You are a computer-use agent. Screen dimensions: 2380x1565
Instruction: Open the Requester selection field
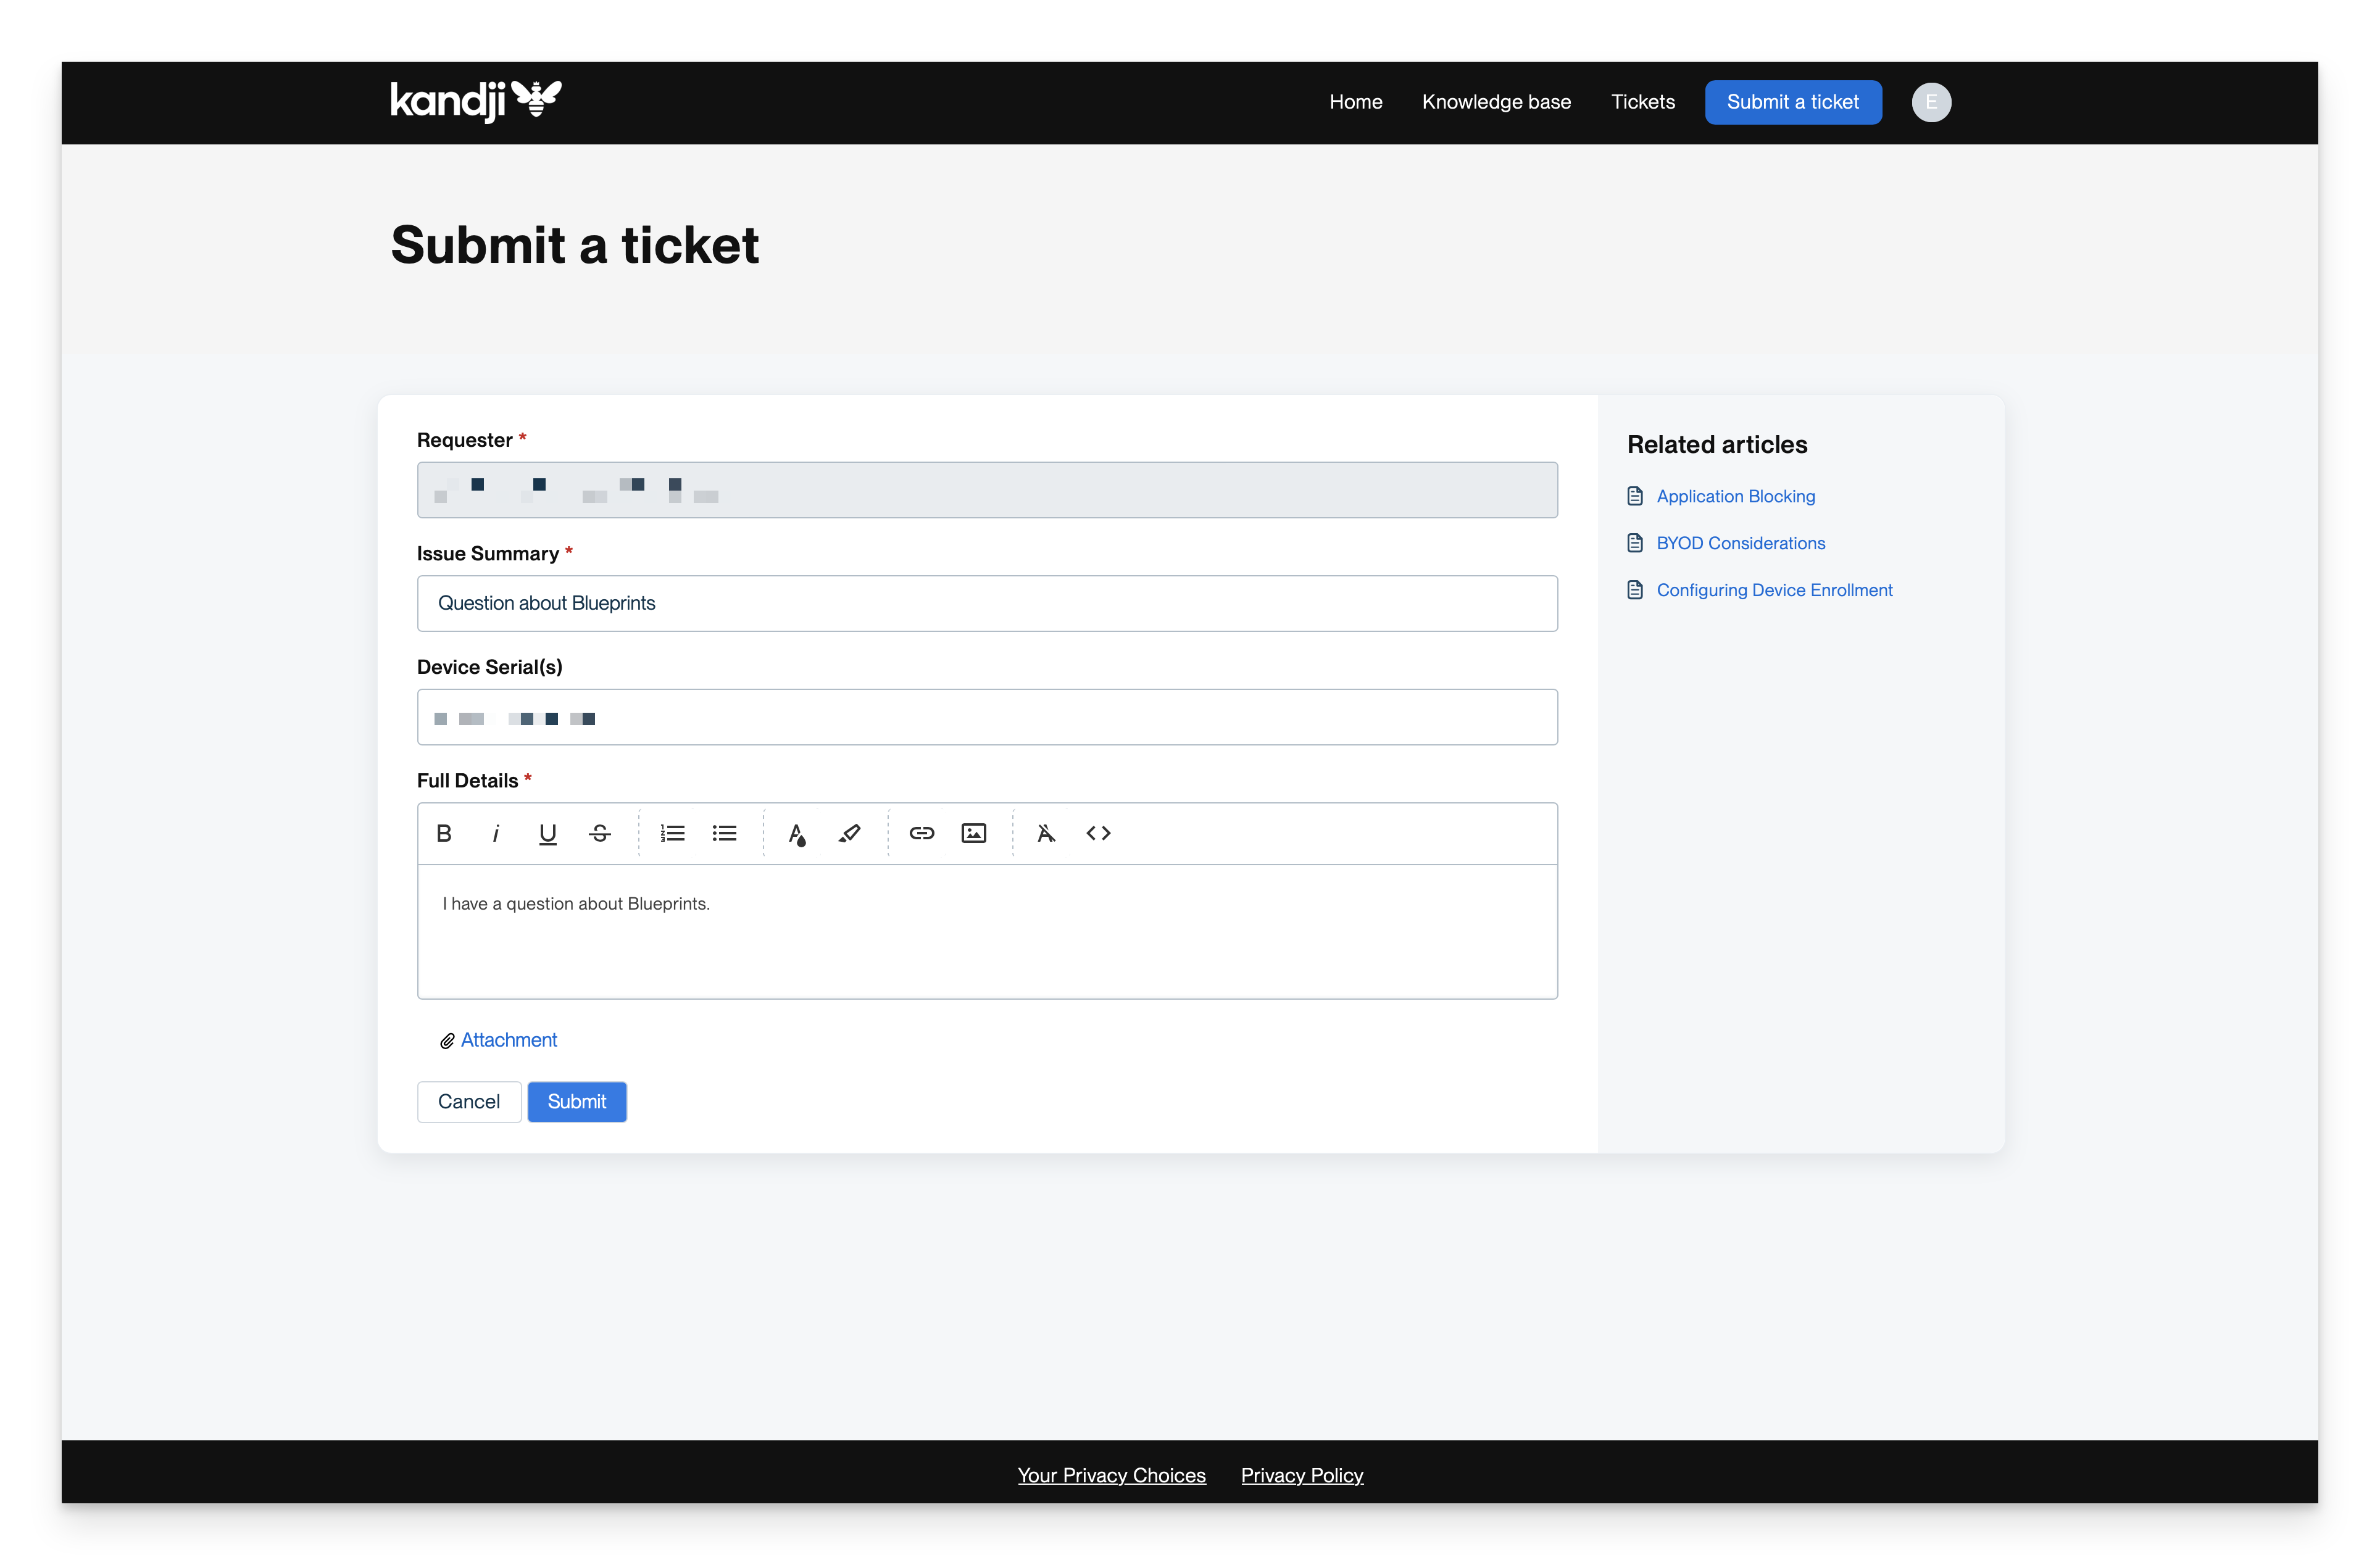click(987, 490)
